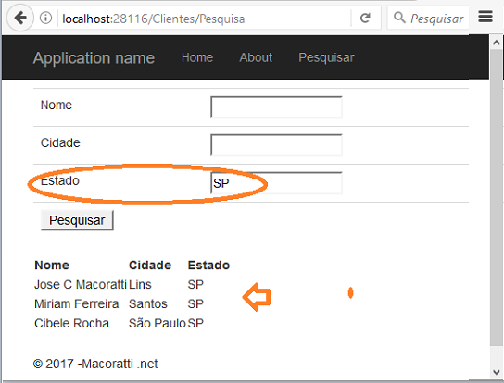The height and width of the screenshot is (383, 504).
Task: Go back using the browser back arrow
Action: pos(20,18)
